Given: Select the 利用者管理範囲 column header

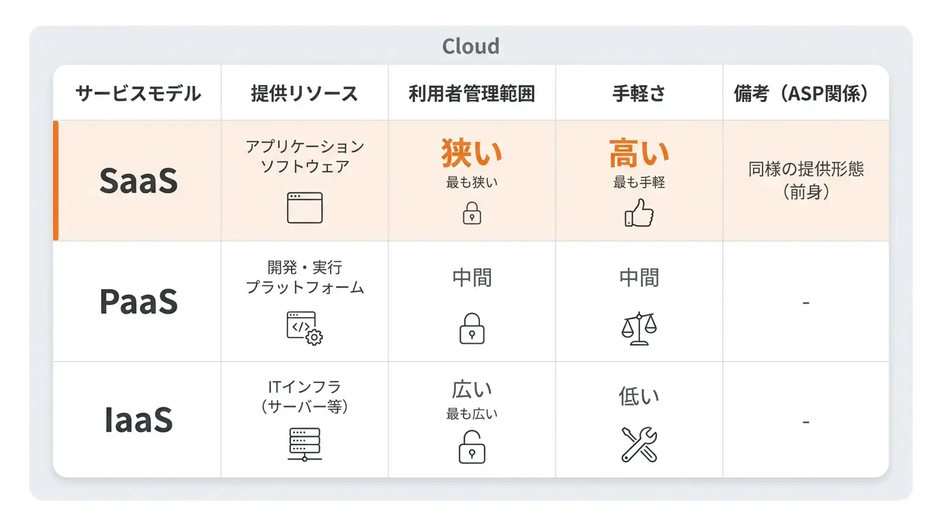Looking at the screenshot, I should click(x=472, y=94).
